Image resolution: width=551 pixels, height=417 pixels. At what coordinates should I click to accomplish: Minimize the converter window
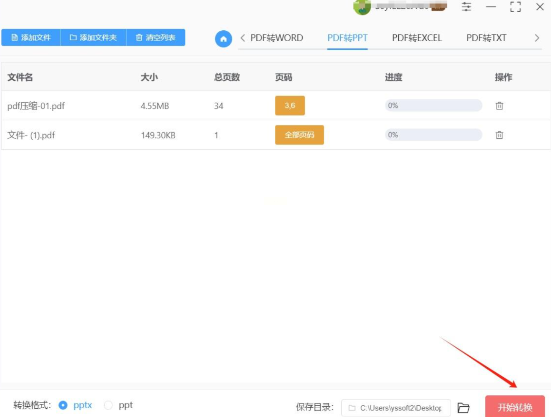click(491, 7)
